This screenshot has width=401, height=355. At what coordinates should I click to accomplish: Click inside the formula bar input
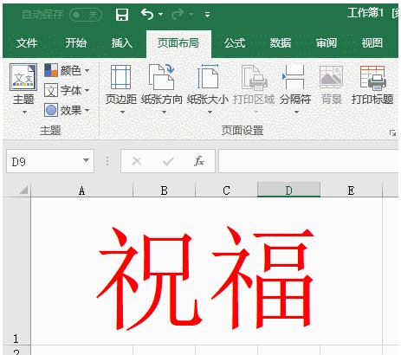pos(308,161)
